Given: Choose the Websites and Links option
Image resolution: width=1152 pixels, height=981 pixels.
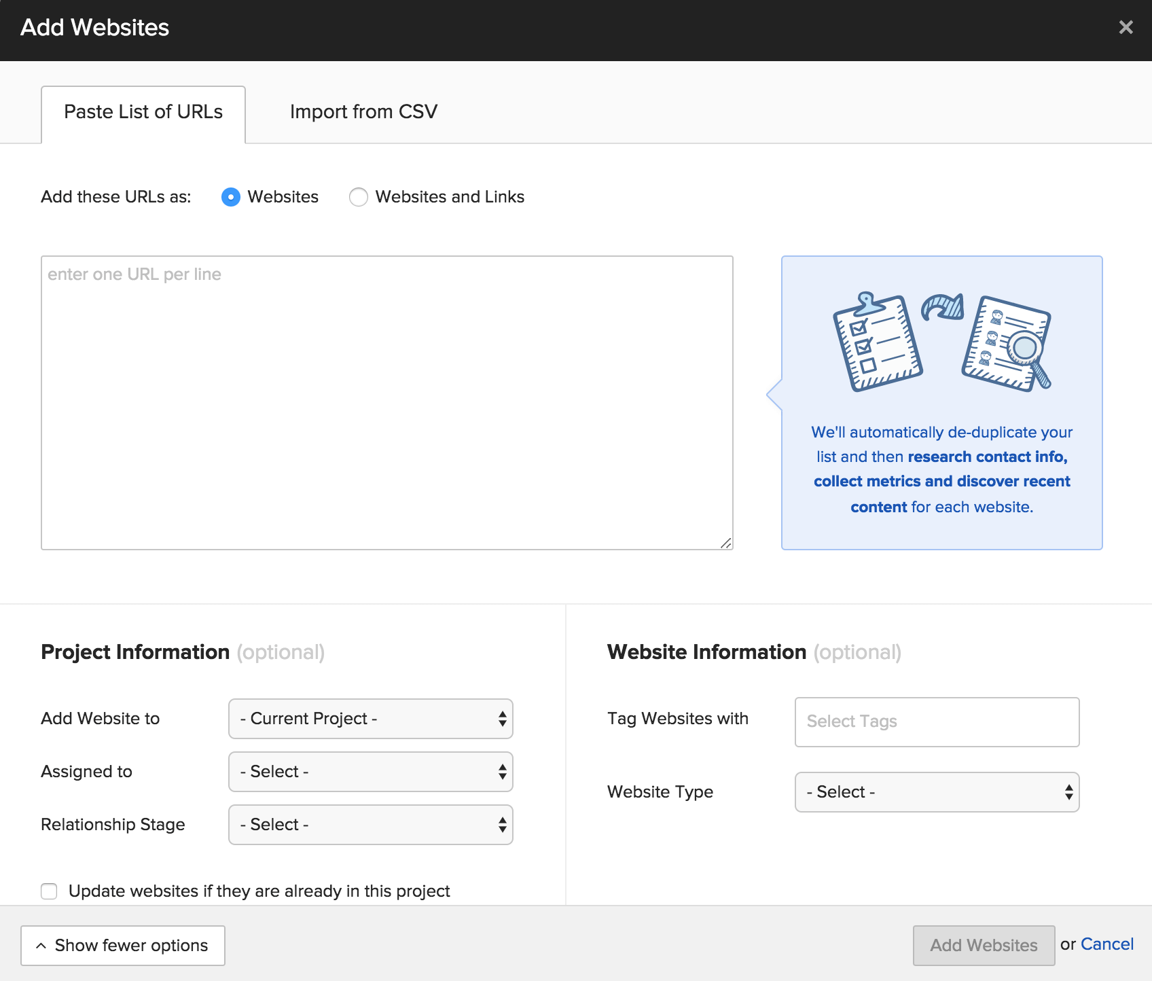Looking at the screenshot, I should pos(359,197).
